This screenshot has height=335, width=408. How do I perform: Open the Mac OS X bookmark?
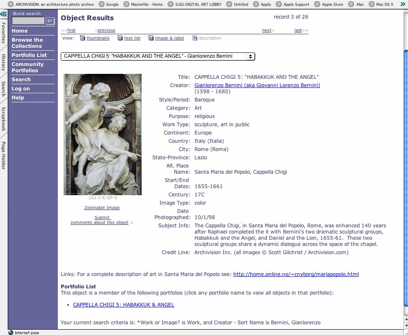[x=381, y=4]
